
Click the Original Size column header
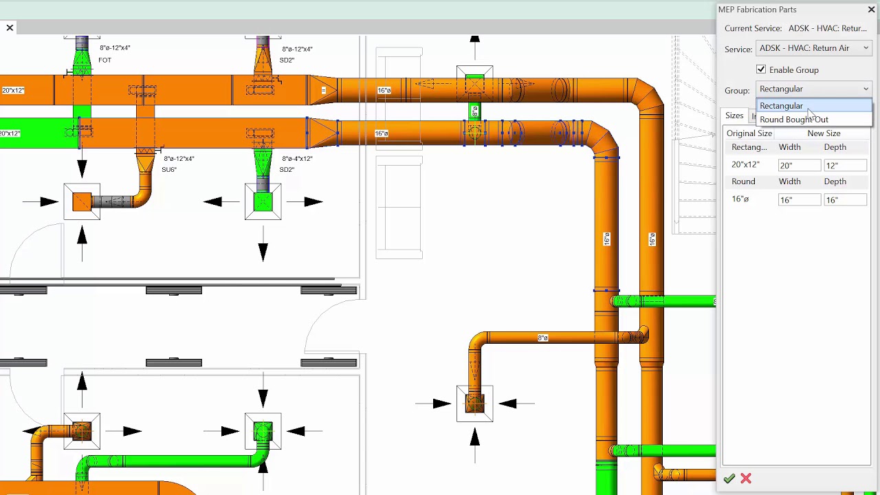click(x=749, y=133)
